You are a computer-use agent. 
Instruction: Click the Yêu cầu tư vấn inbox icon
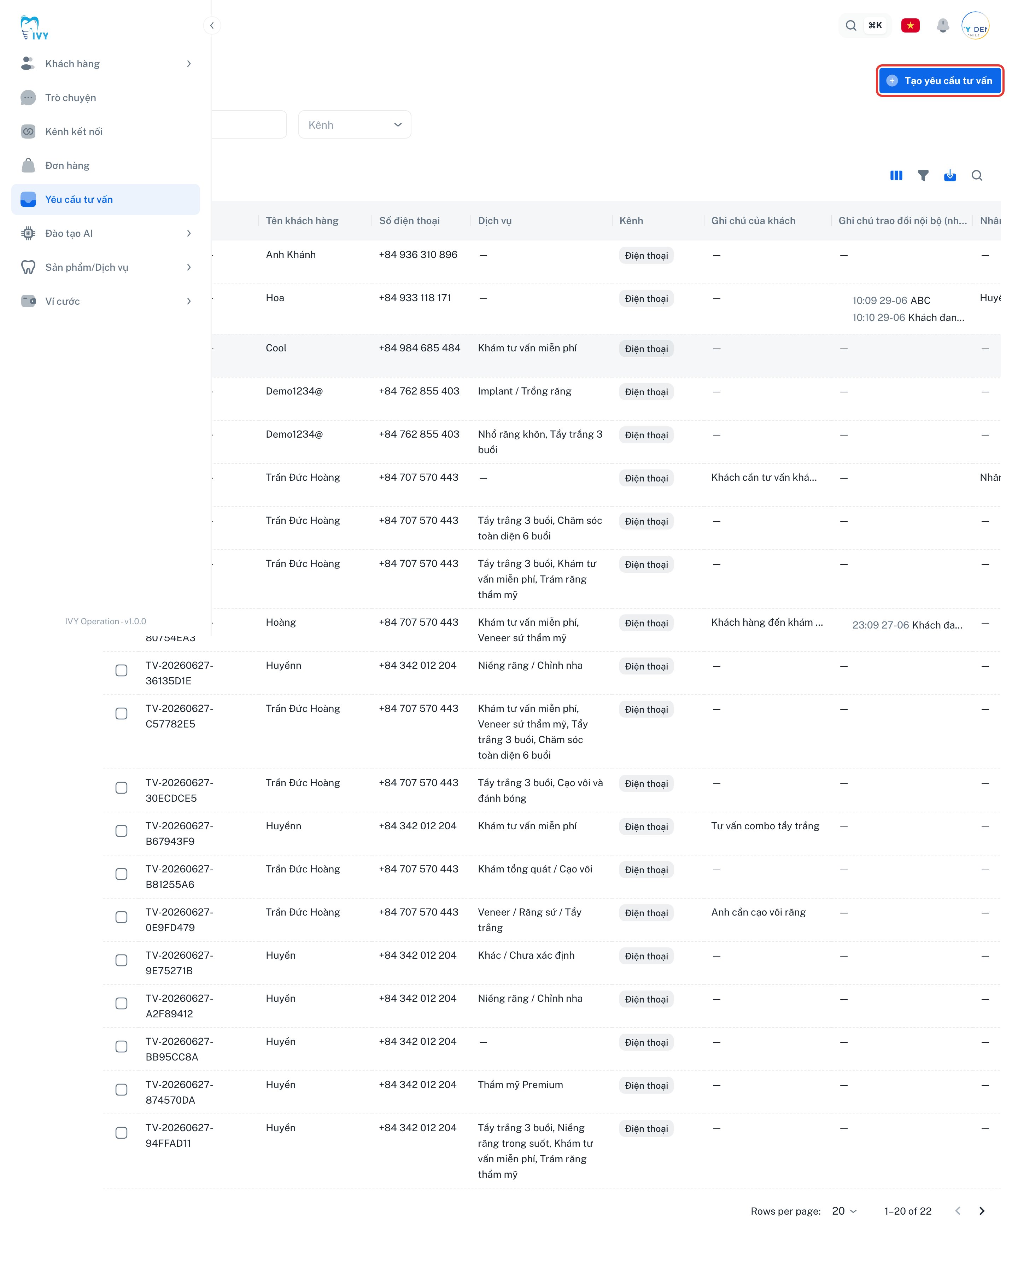(x=28, y=199)
